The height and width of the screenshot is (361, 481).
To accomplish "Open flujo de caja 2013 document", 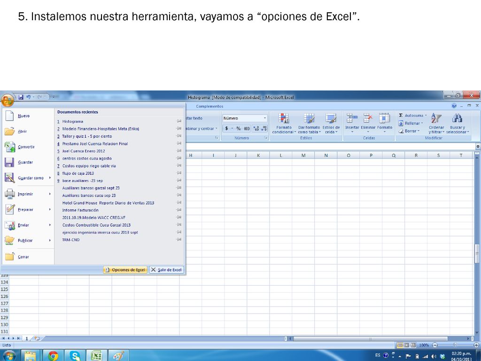I will pos(78,173).
